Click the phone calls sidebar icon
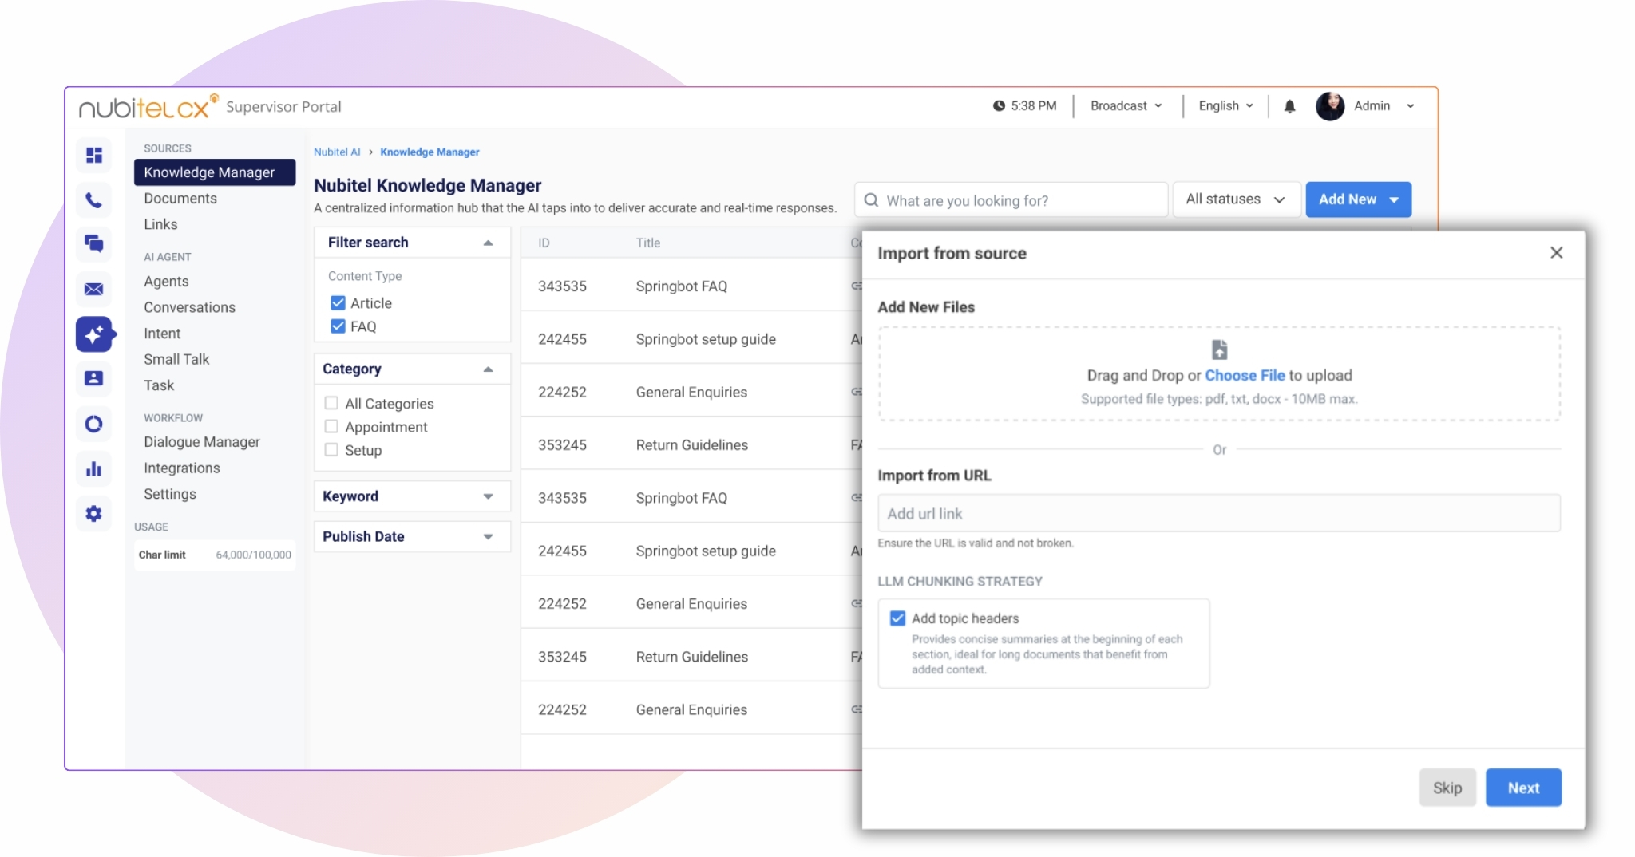 (94, 199)
